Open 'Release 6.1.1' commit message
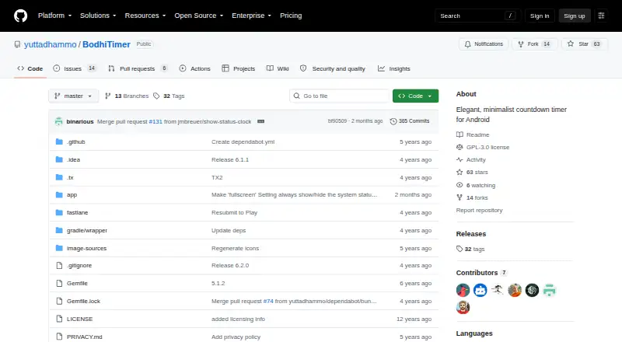The height and width of the screenshot is (342, 622). (230, 159)
